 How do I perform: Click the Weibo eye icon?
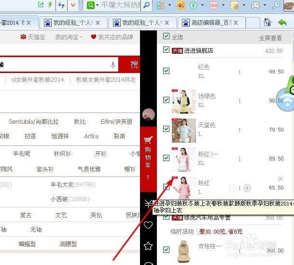[x=181, y=5]
